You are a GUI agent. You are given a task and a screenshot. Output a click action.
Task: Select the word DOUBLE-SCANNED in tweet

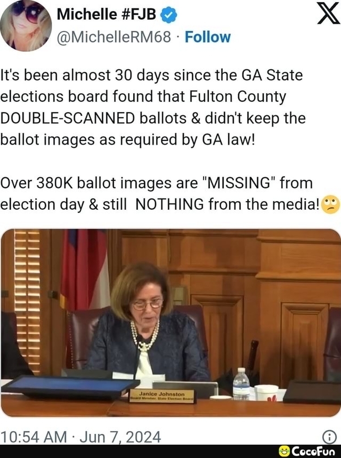coord(67,118)
